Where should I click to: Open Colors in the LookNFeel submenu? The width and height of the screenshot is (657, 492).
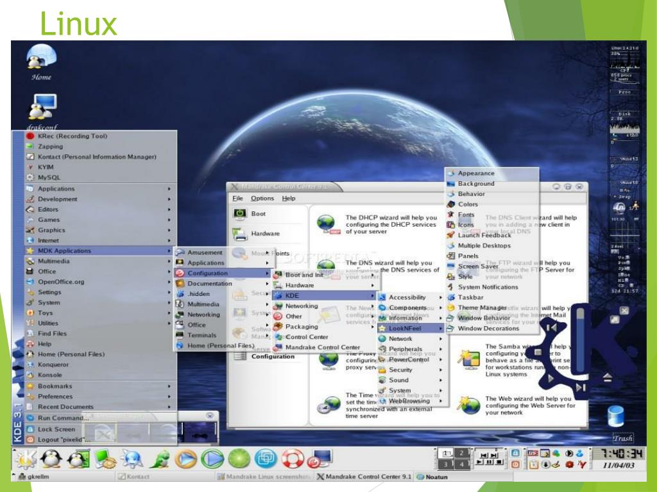click(492, 204)
